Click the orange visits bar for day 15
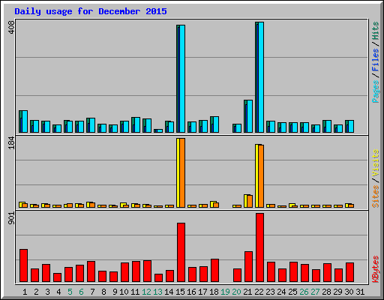This screenshot has width=384, height=300. point(182,172)
